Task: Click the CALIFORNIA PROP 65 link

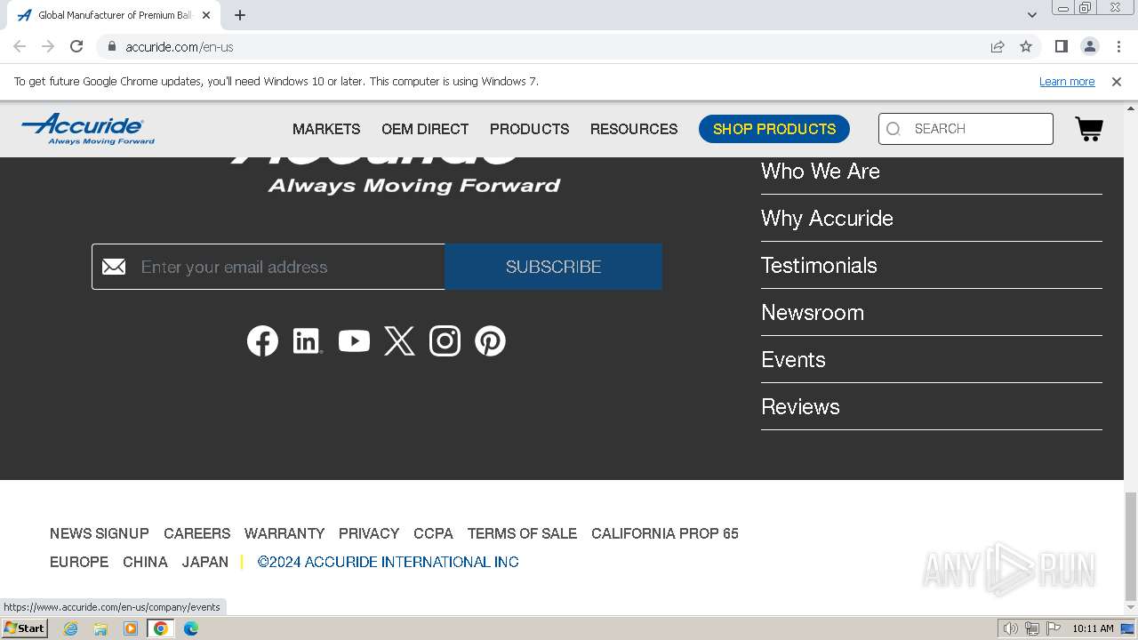Action: [665, 533]
